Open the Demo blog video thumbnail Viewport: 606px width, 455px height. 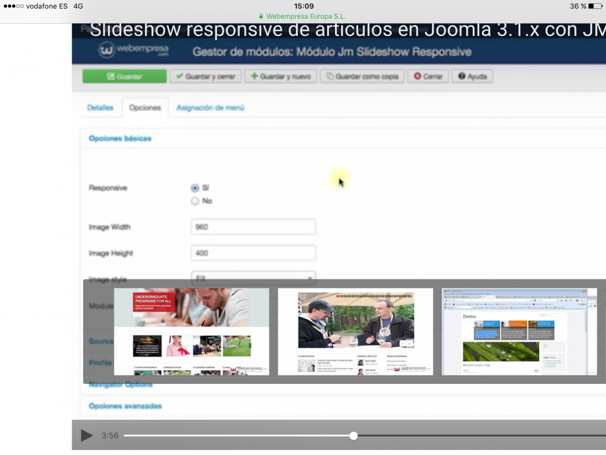coord(520,331)
